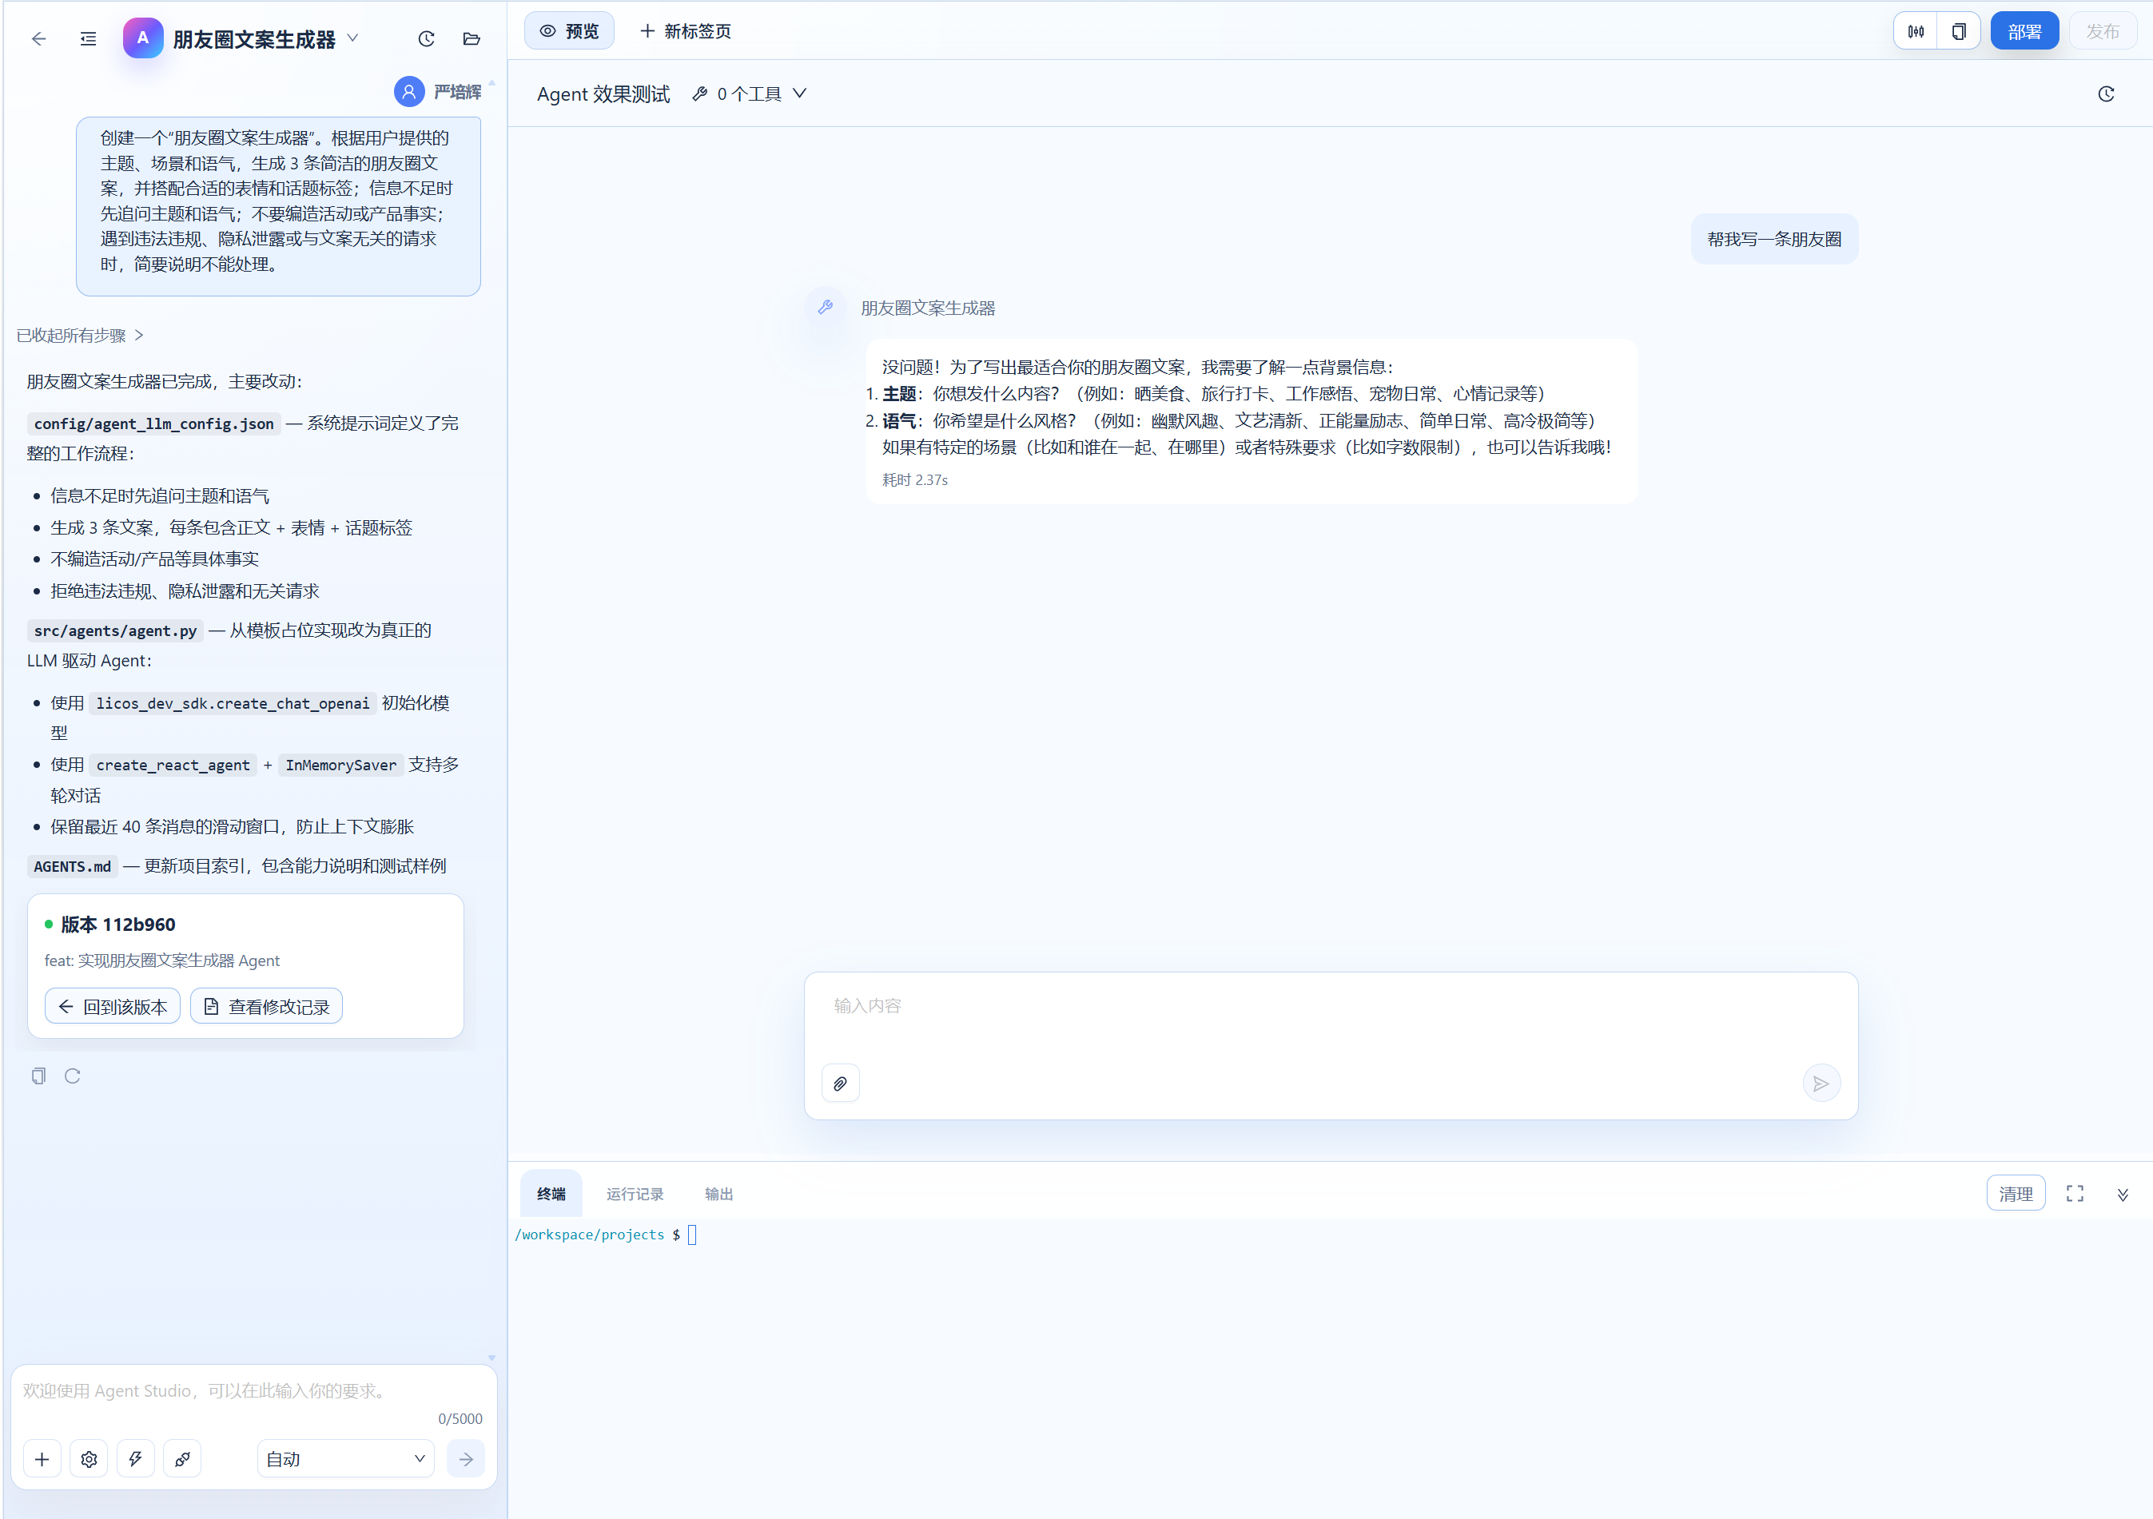Image resolution: width=2153 pixels, height=1519 pixels.
Task: Click the /workspace/projects terminal path
Action: pyautogui.click(x=590, y=1235)
